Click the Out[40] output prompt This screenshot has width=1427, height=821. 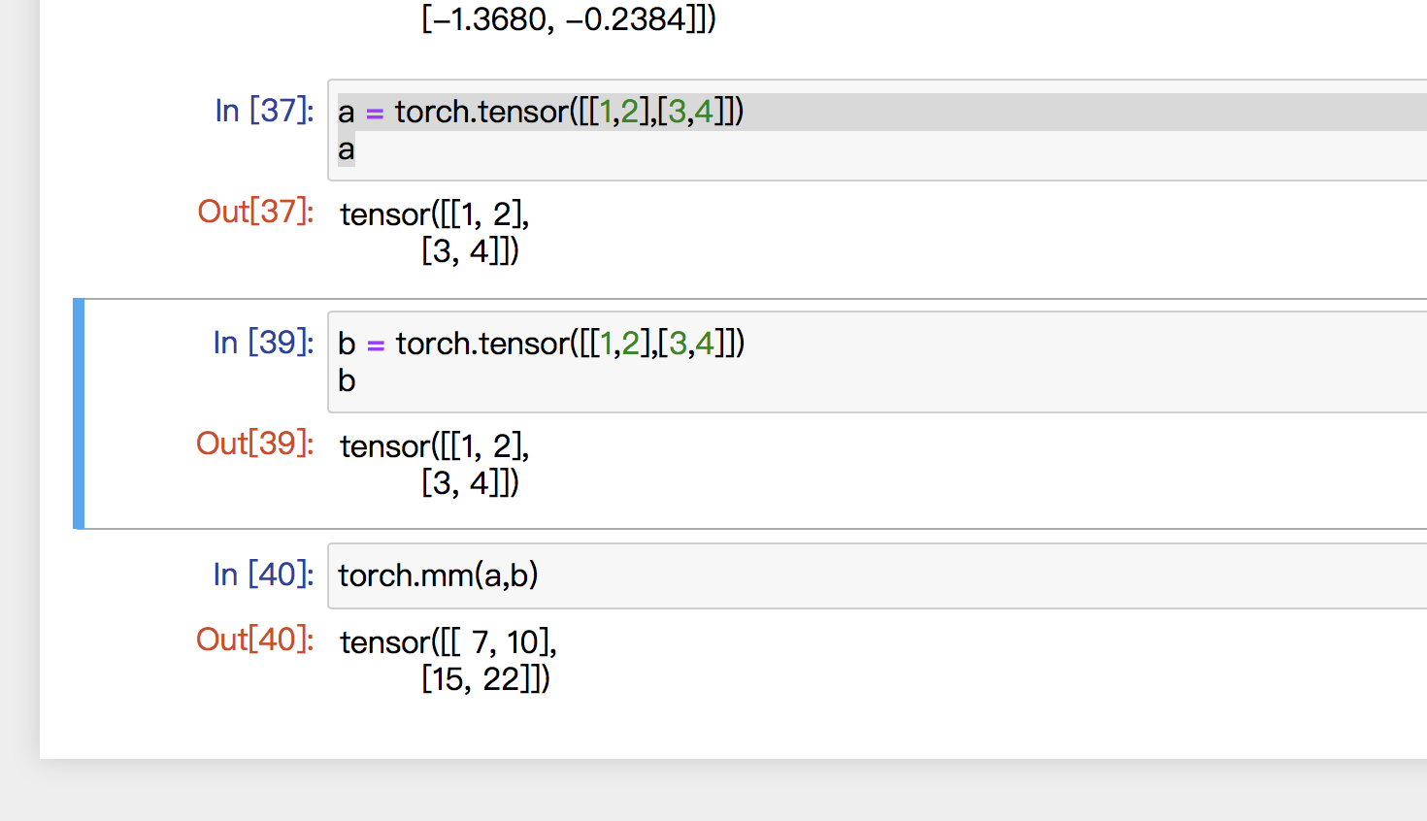tap(254, 640)
